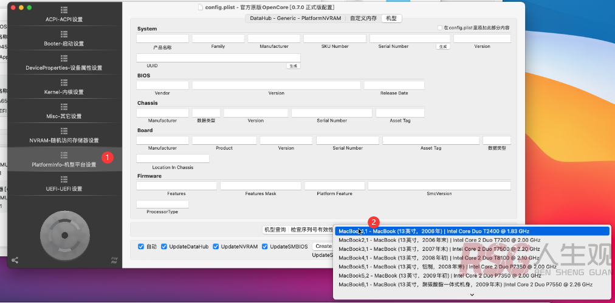Click the System Serial Number field
This screenshot has width=615, height=303.
pyautogui.click(x=410, y=39)
